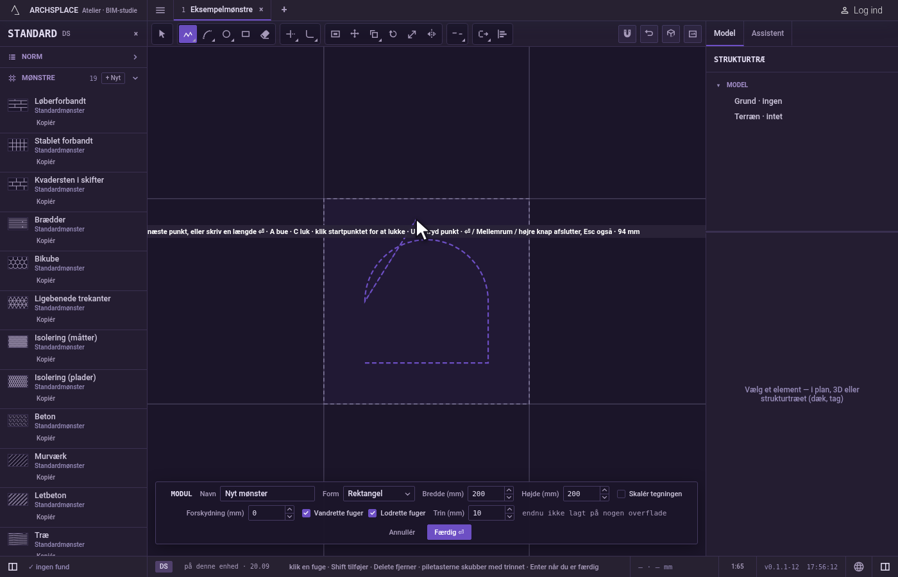Select the Model tab
898x577 pixels.
725,33
